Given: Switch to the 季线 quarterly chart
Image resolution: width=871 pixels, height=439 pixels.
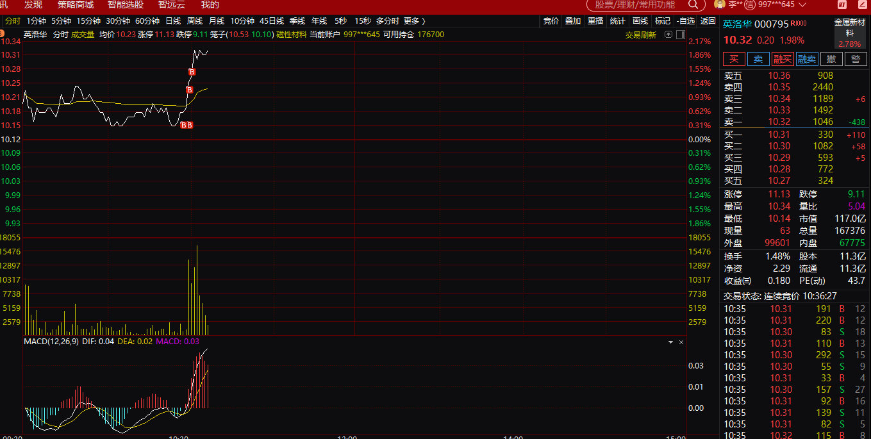Looking at the screenshot, I should pyautogui.click(x=297, y=21).
